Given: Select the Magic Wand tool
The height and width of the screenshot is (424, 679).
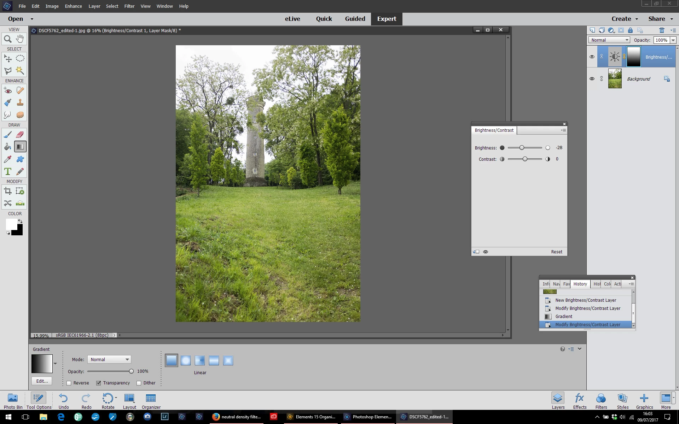Looking at the screenshot, I should click(x=20, y=71).
